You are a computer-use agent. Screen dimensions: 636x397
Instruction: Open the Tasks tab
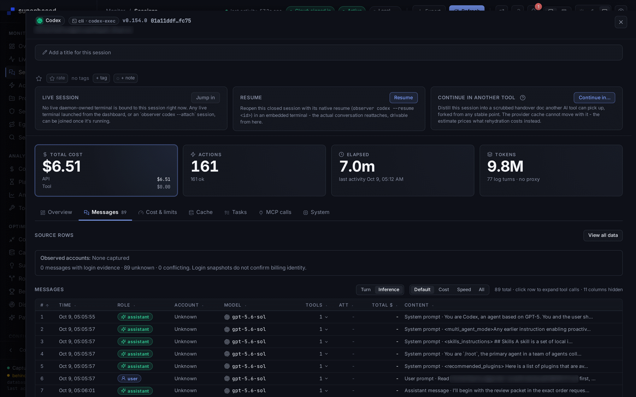tap(236, 212)
